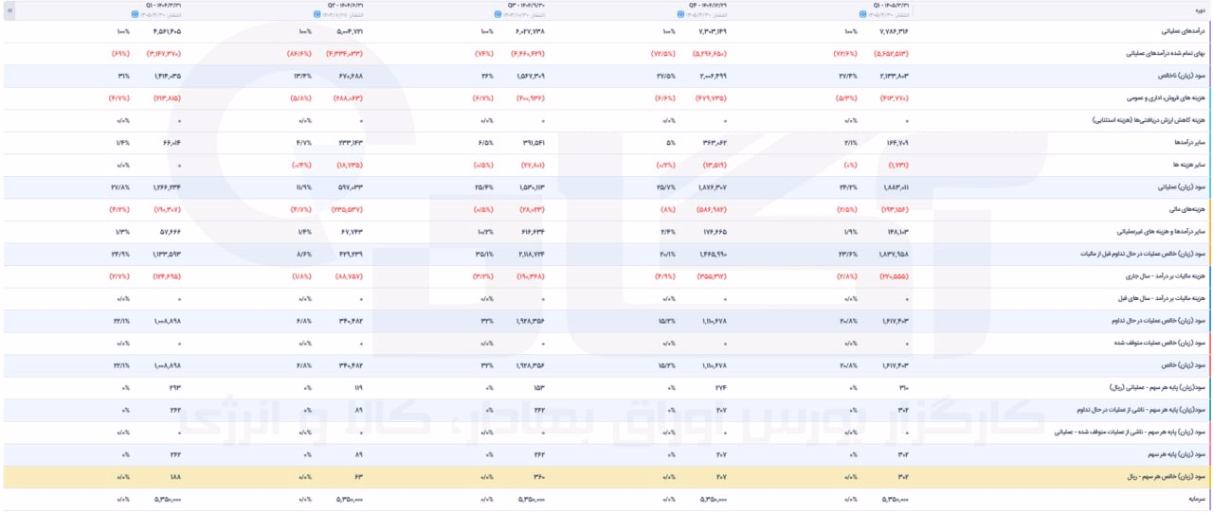Screen dimensions: 1213x513
Task: Open the report icon under Q4 header
Action: coord(680,15)
